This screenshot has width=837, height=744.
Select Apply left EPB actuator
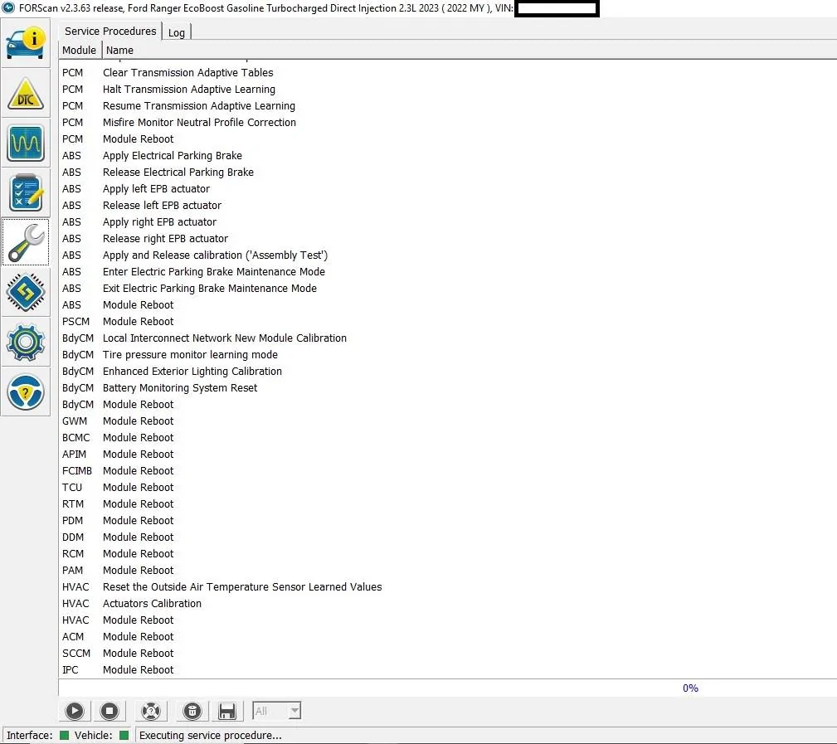click(447, 188)
